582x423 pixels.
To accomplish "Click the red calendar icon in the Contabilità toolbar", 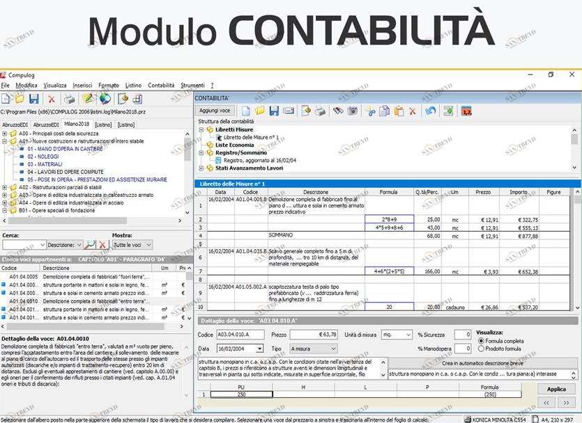I will pos(467,111).
